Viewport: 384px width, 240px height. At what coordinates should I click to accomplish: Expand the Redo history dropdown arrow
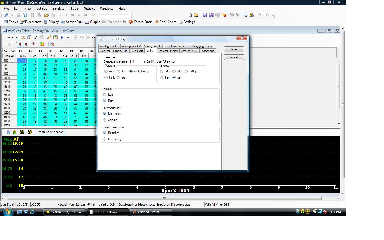(272, 15)
